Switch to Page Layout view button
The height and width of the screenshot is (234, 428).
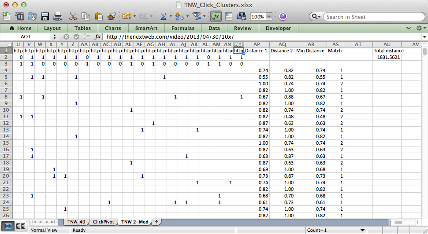pyautogui.click(x=20, y=226)
